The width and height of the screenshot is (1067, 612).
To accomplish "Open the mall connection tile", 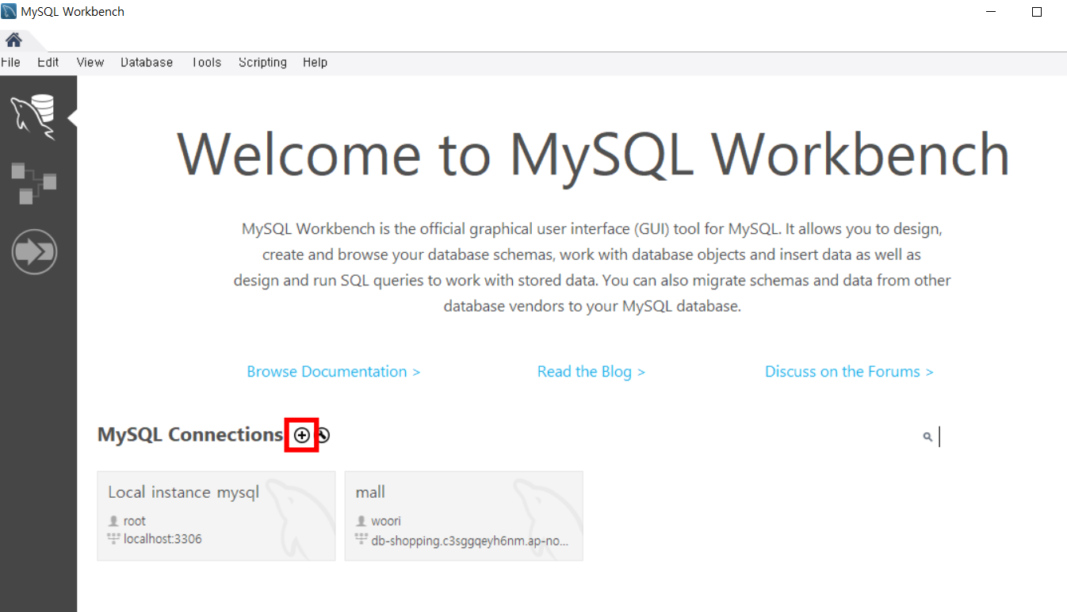I will 465,516.
